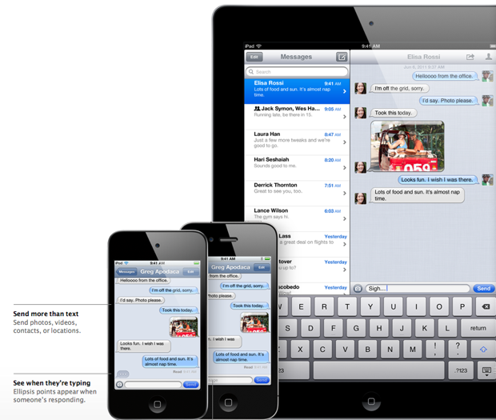
Task: Tap the camera attach icon on iPad
Action: [x=358, y=289]
